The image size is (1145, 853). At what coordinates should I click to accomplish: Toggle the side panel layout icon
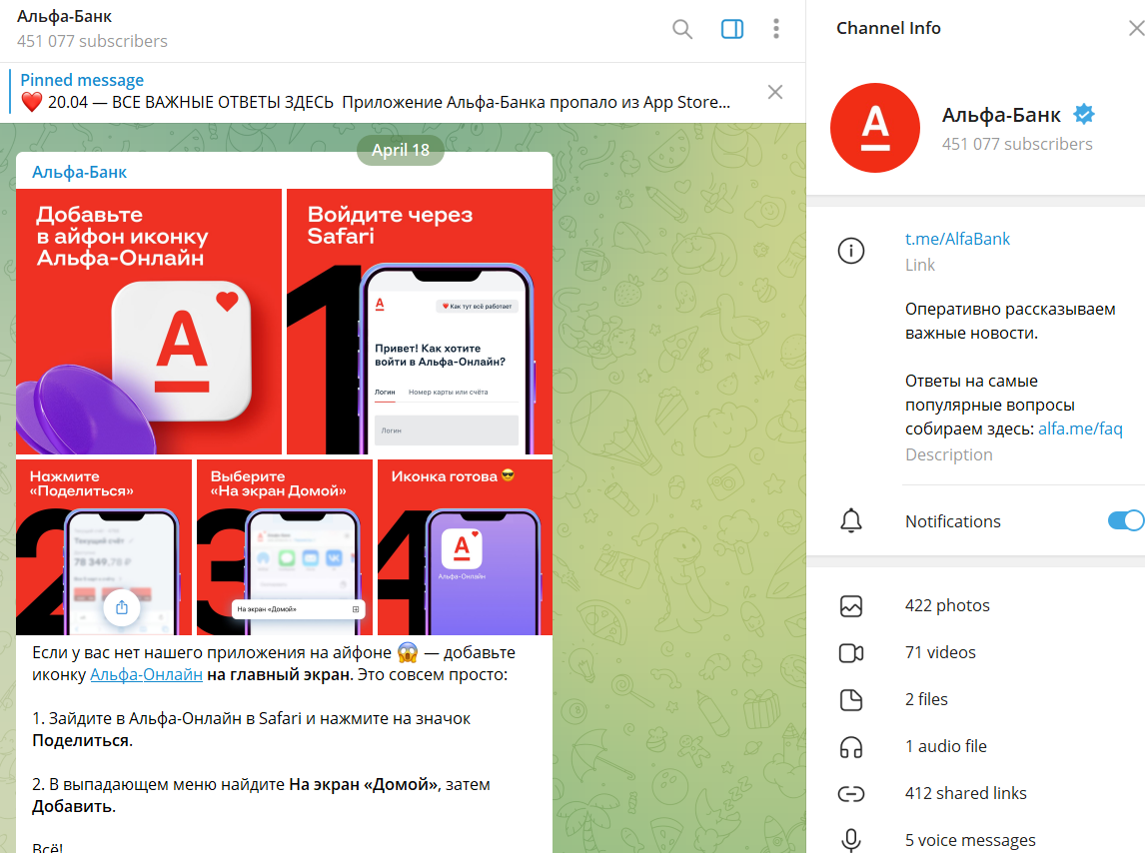(x=731, y=29)
